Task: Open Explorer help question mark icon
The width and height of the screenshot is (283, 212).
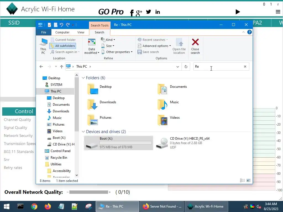Action: pyautogui.click(x=250, y=32)
